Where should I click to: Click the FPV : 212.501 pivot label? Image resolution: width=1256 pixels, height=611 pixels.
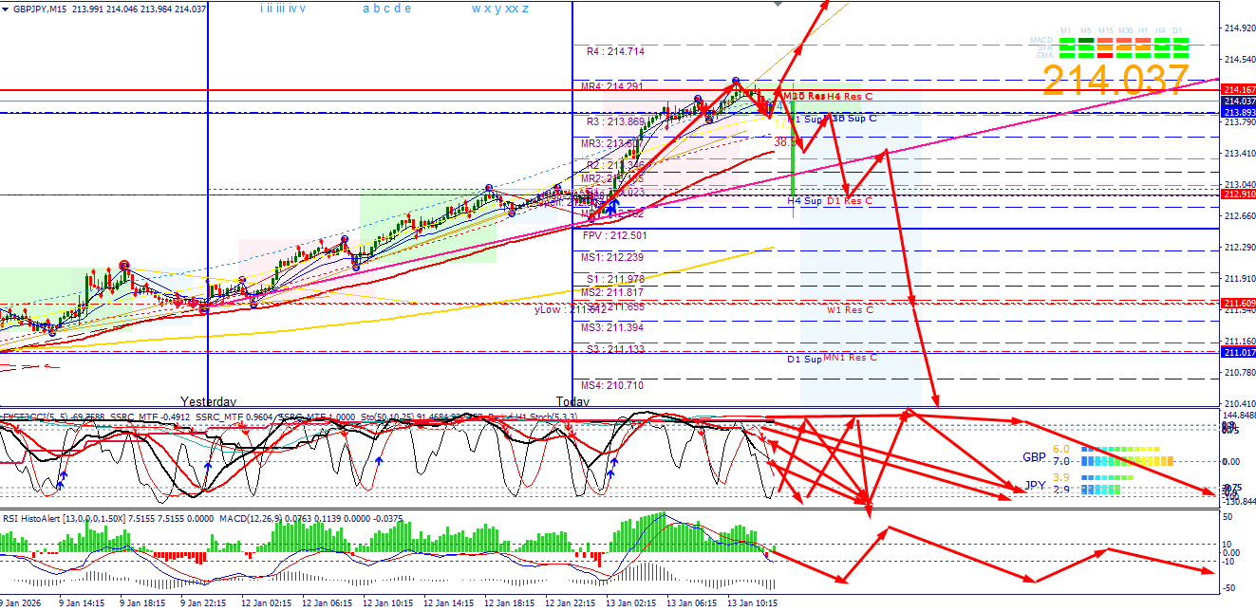click(x=615, y=235)
